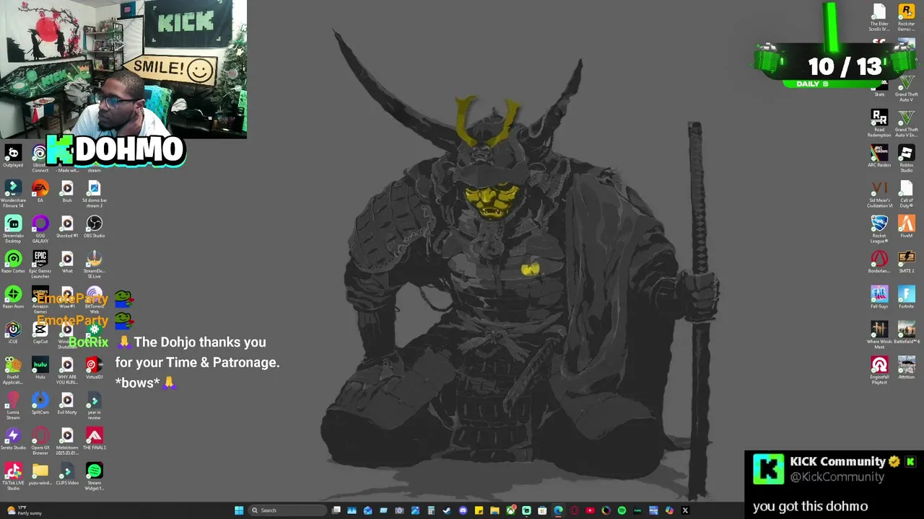The width and height of the screenshot is (924, 519).
Task: Open Steam from the taskbar
Action: click(x=447, y=510)
